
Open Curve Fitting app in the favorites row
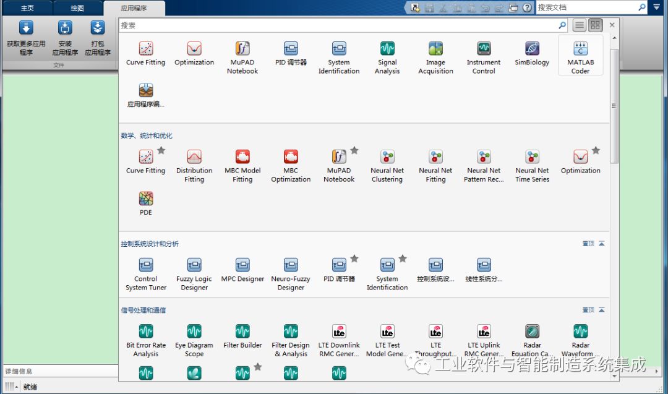click(146, 54)
